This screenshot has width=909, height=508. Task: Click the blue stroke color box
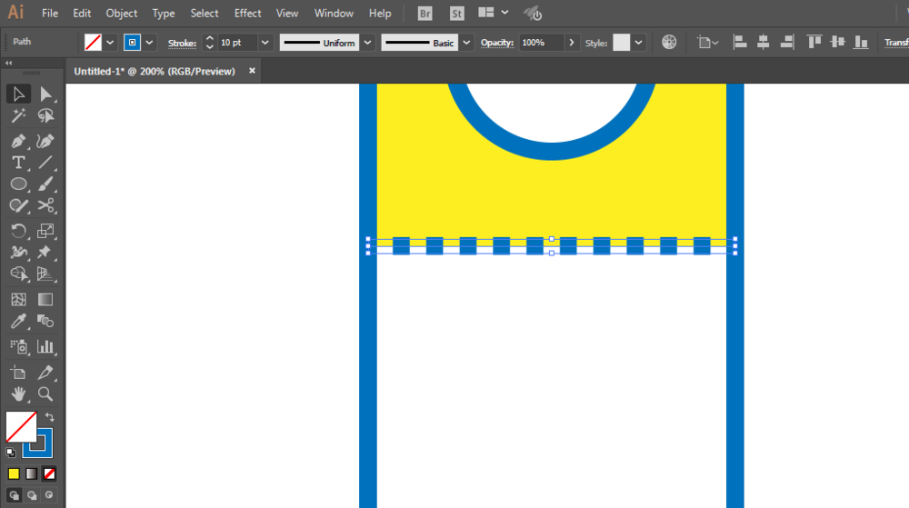(x=133, y=43)
